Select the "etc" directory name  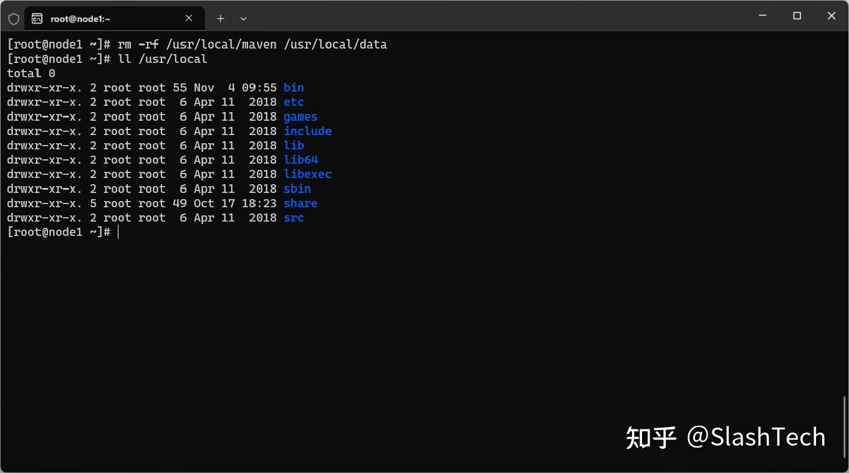pyautogui.click(x=293, y=101)
